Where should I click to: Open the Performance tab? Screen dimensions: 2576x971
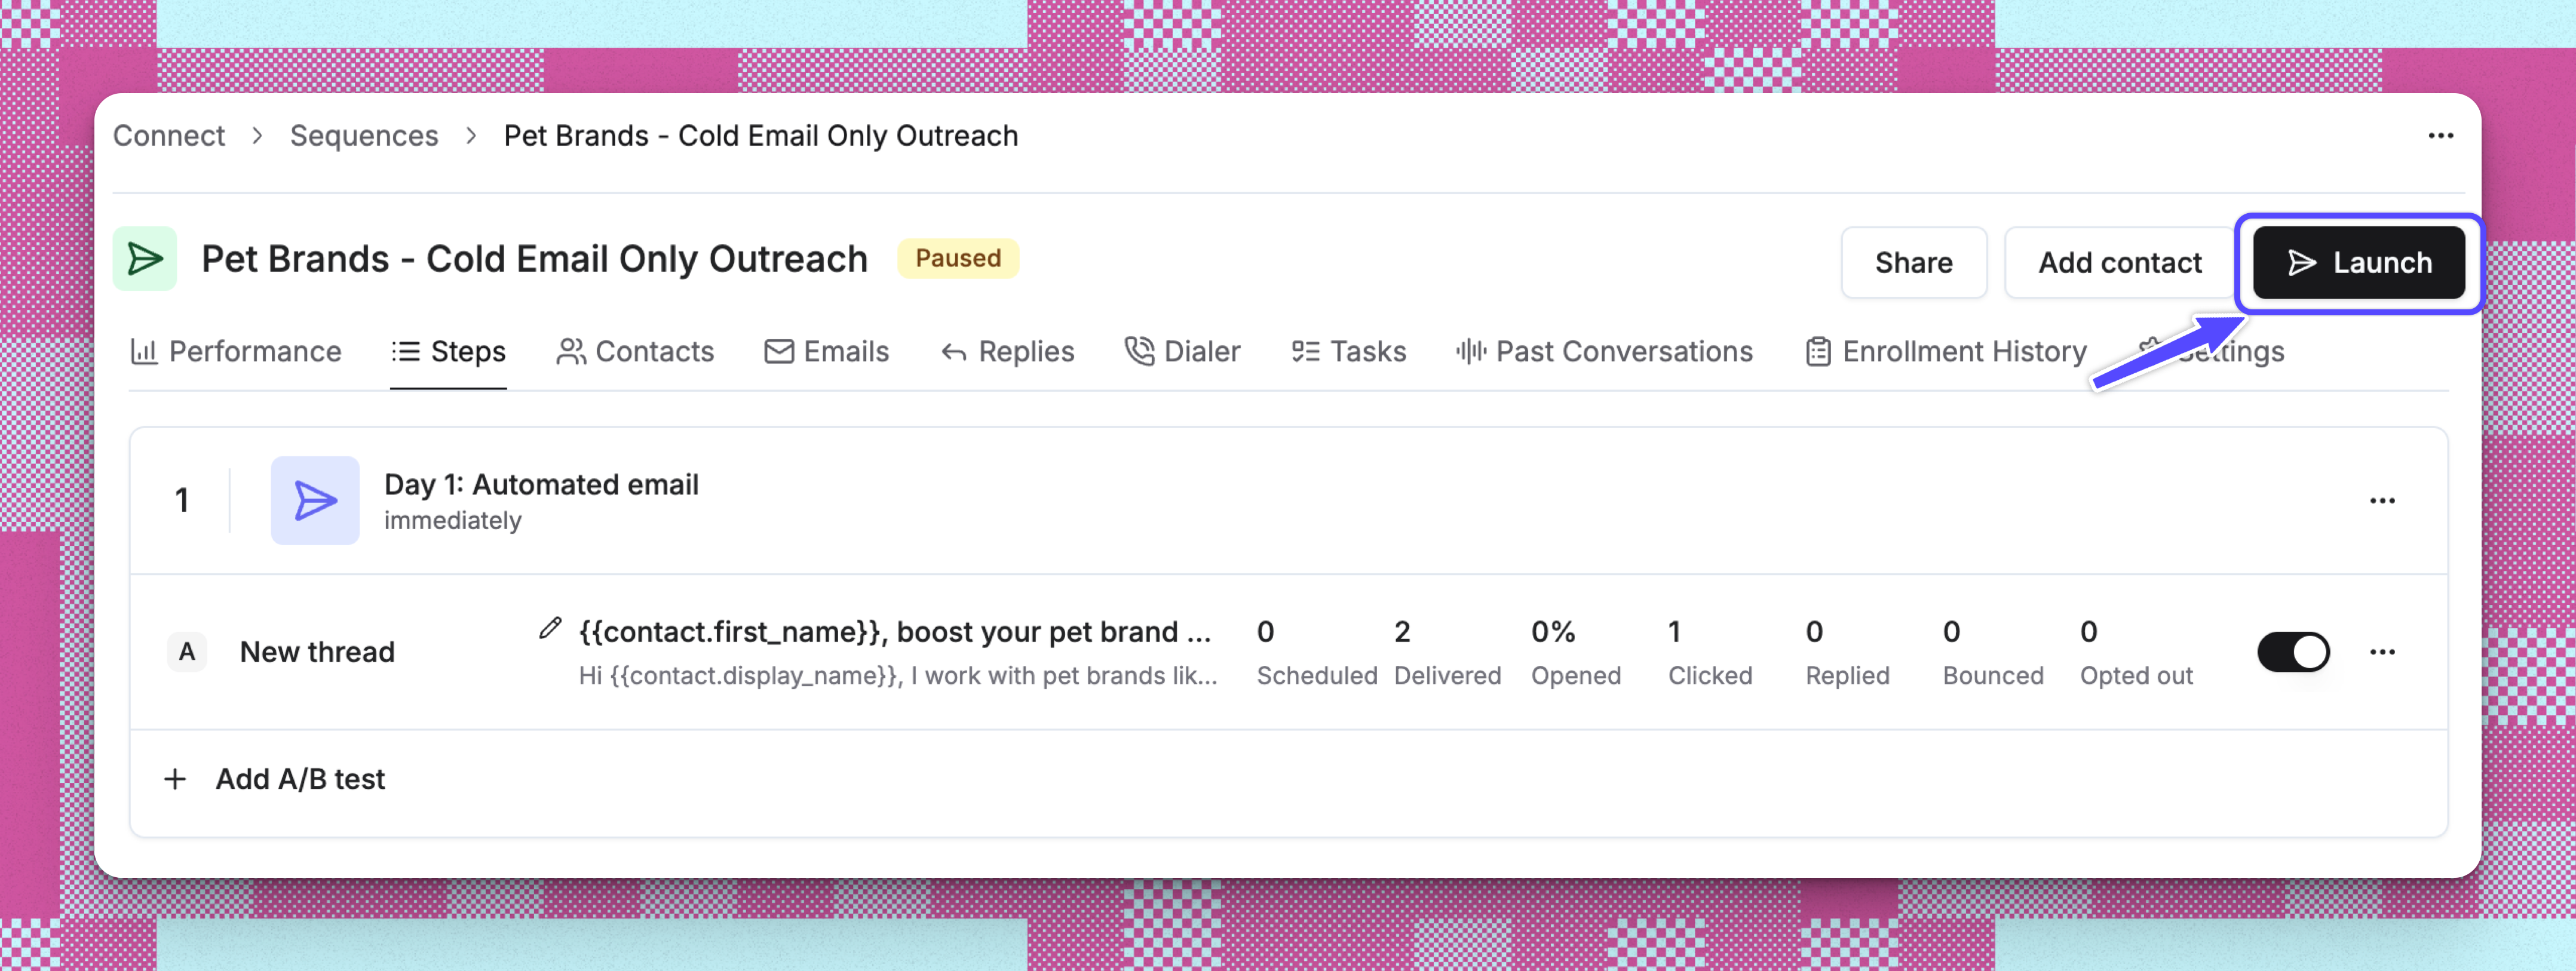pos(236,352)
